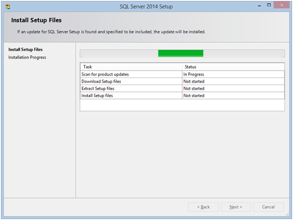
Task: Select the Installation Progress step
Action: (x=27, y=57)
